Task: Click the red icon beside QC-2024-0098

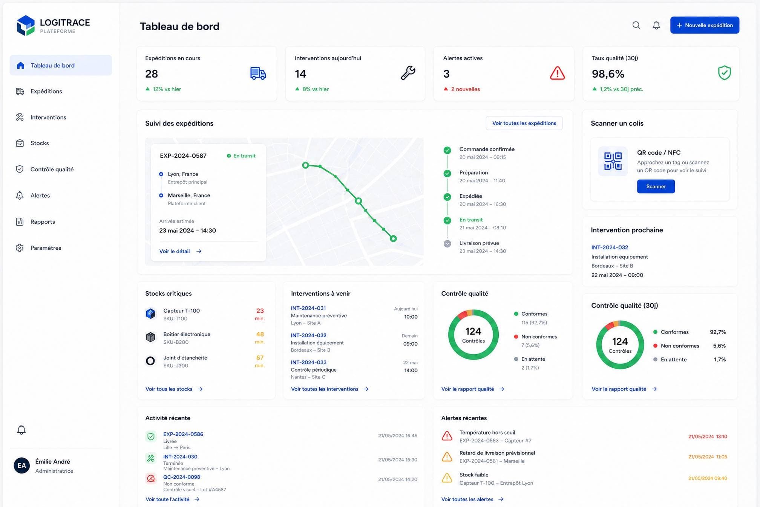Action: click(151, 479)
